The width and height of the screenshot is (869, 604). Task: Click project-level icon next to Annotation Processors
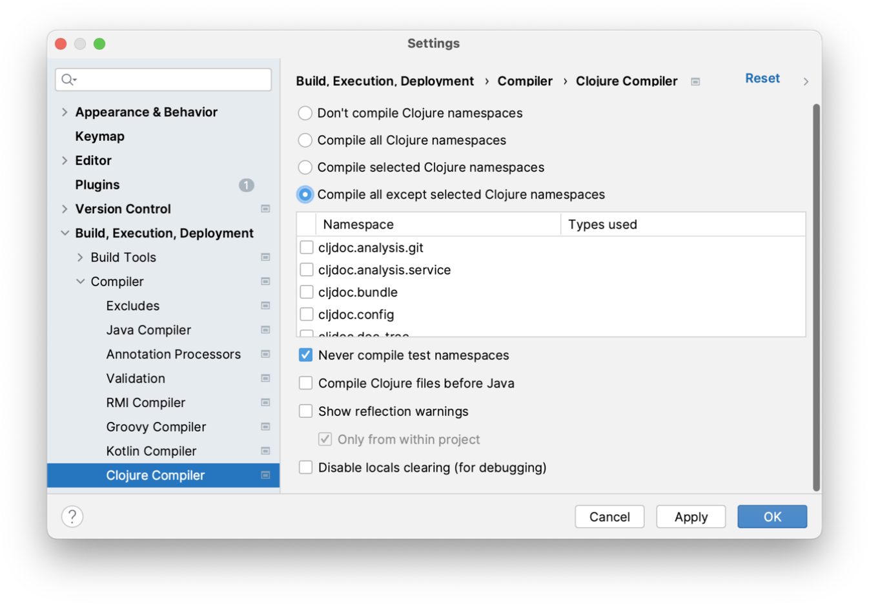(265, 354)
